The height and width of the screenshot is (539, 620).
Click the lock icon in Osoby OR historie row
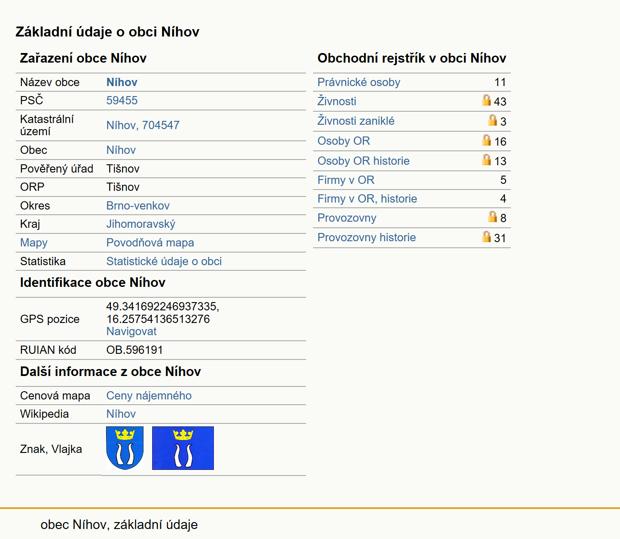point(487,160)
